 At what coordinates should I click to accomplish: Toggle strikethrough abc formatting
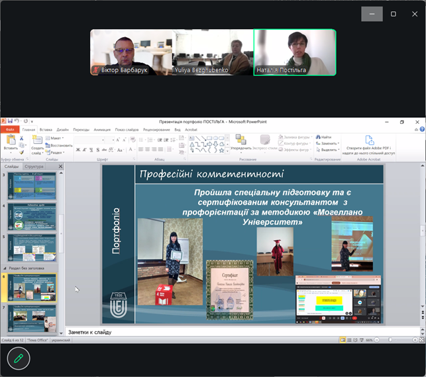tap(104, 150)
